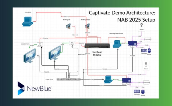Click the BirdDog X1 camera icon

coord(69,26)
